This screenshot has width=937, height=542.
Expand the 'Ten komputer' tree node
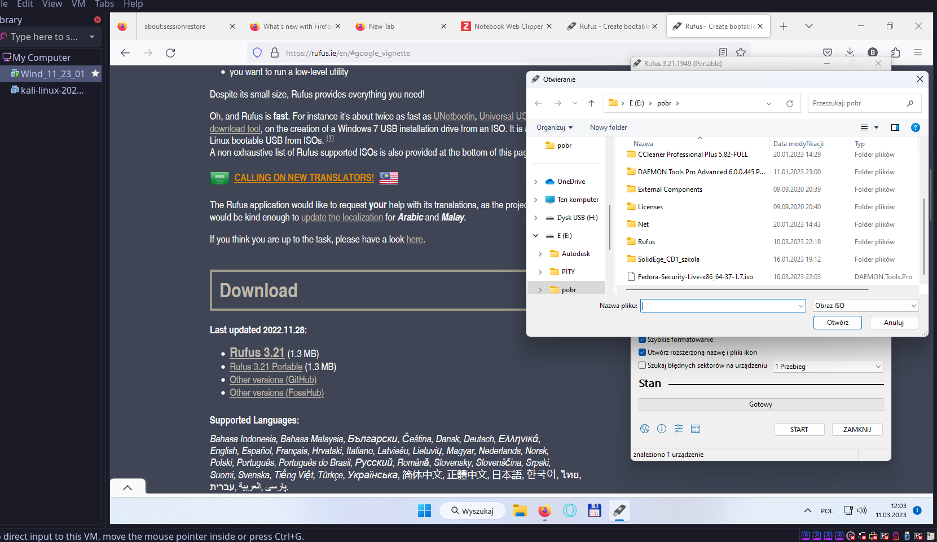[535, 200]
